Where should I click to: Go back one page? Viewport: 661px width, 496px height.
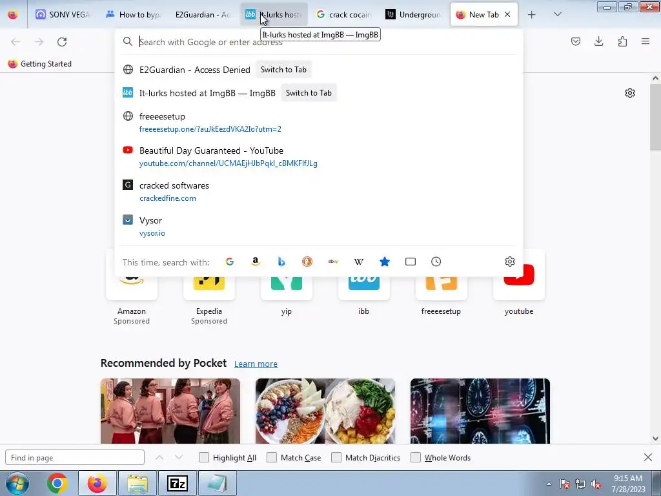point(15,42)
